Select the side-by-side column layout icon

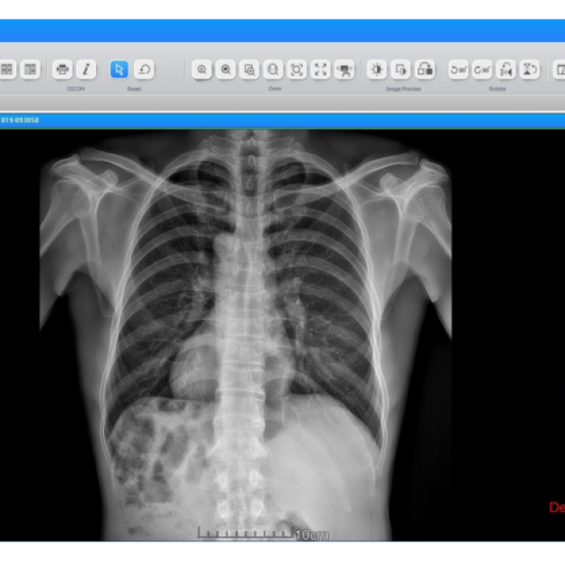point(31,69)
